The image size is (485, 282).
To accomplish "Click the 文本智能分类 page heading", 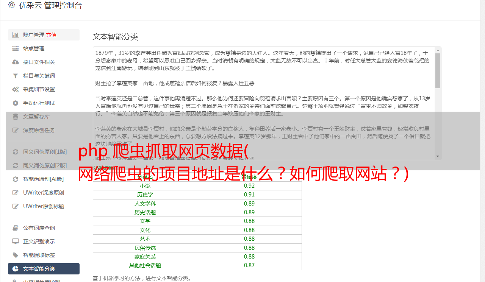I will click(116, 37).
